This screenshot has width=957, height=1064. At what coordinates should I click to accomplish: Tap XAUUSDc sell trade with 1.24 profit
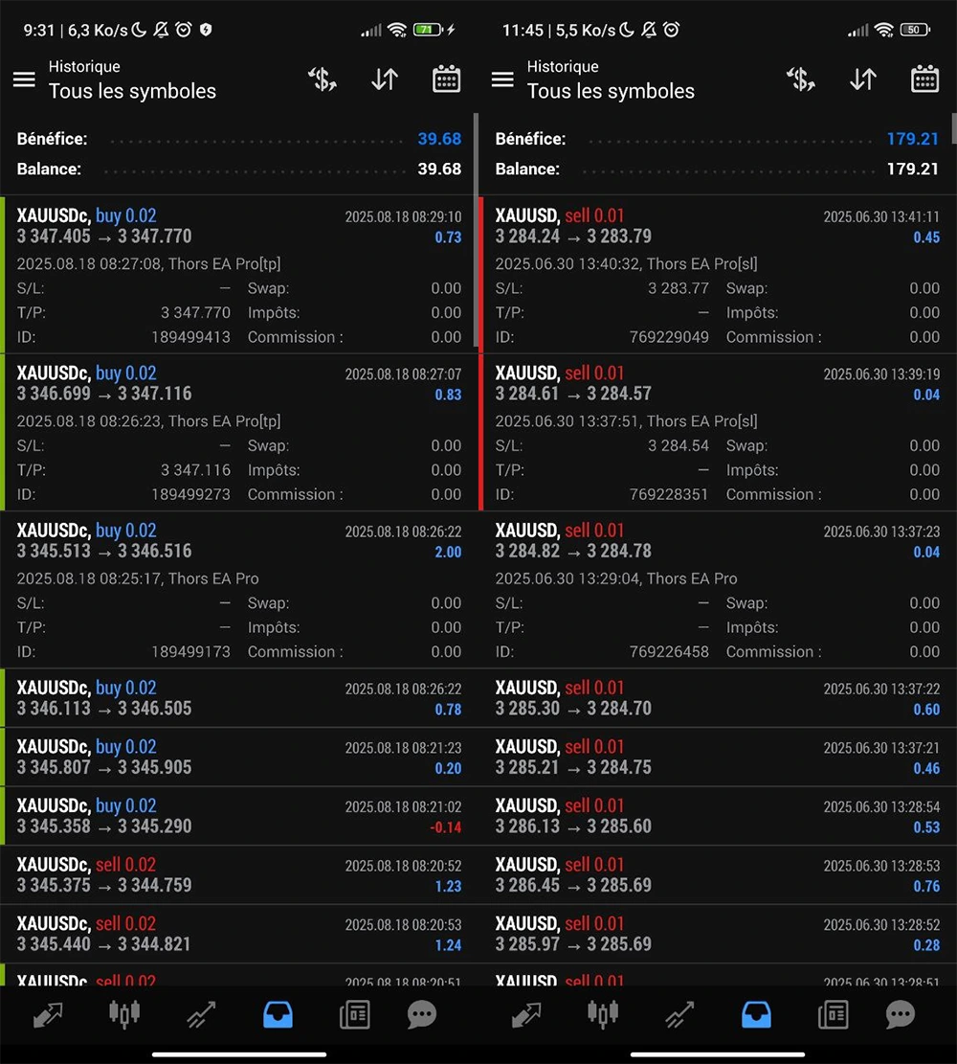point(239,934)
